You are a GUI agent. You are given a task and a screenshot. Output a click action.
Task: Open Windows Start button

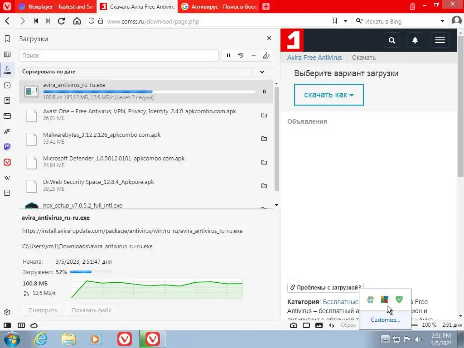[x=12, y=339]
